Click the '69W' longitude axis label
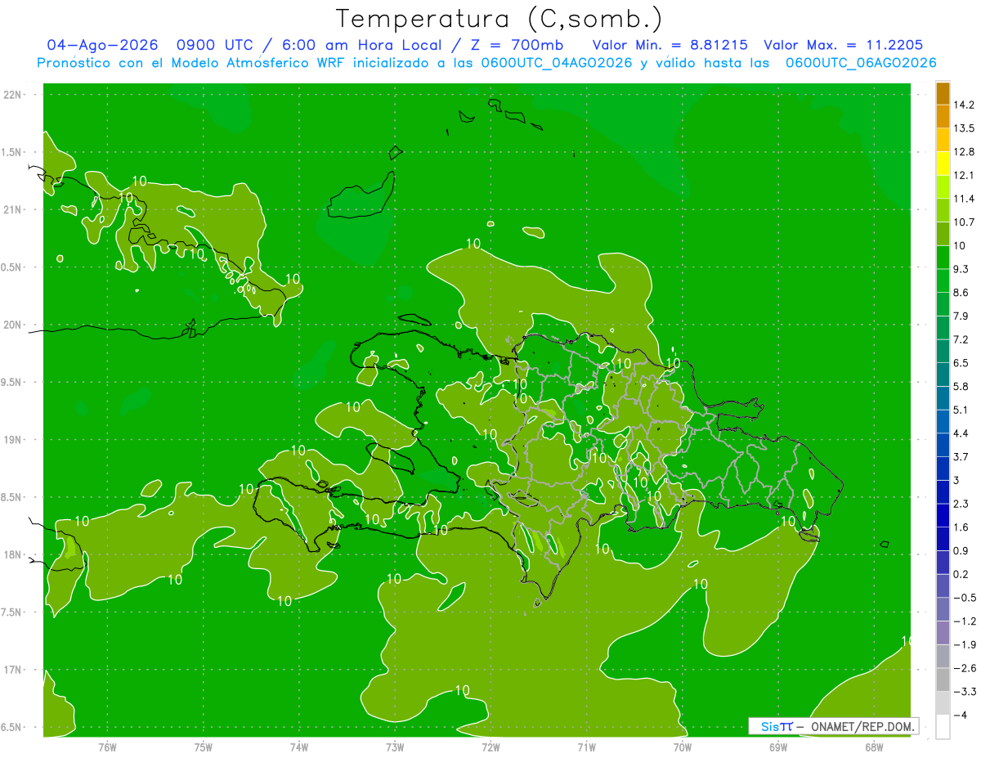The image size is (981, 758). (778, 747)
